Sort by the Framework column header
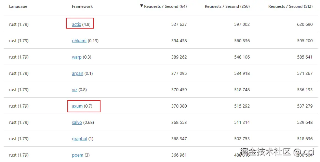 click(82, 6)
